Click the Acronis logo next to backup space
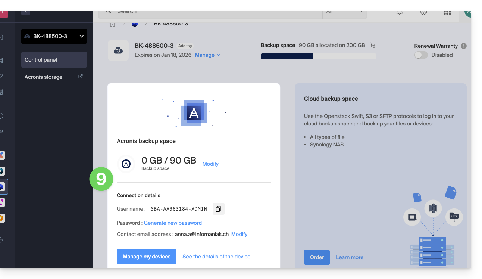482x279 pixels. point(126,164)
